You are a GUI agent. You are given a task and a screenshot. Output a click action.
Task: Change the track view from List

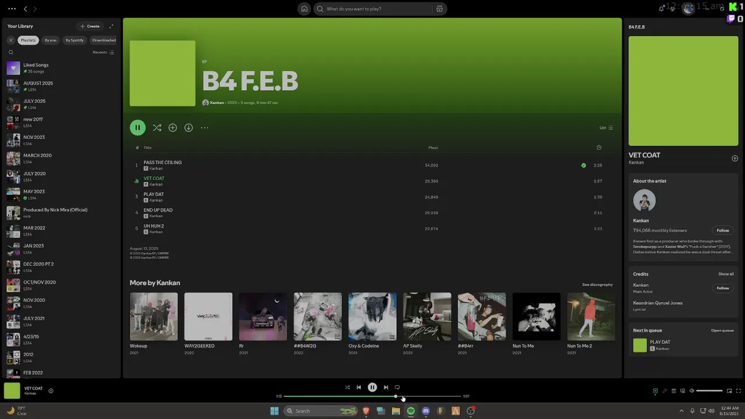[606, 127]
